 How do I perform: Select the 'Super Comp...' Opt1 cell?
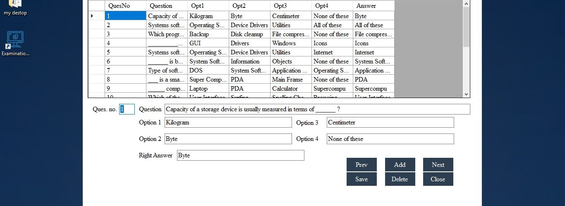click(208, 80)
